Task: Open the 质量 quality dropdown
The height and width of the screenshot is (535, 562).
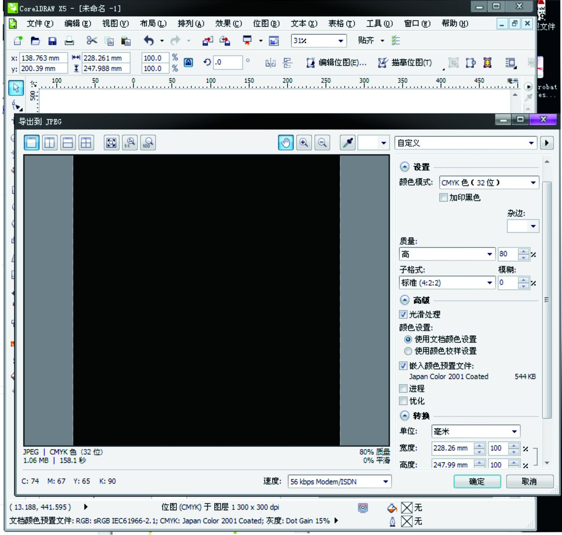Action: tap(447, 254)
